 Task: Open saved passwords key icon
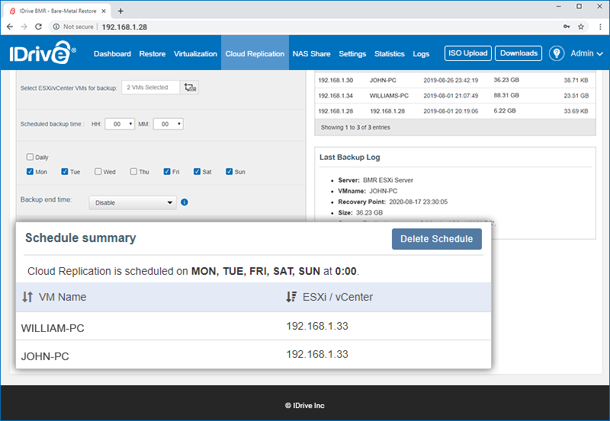pos(567,27)
